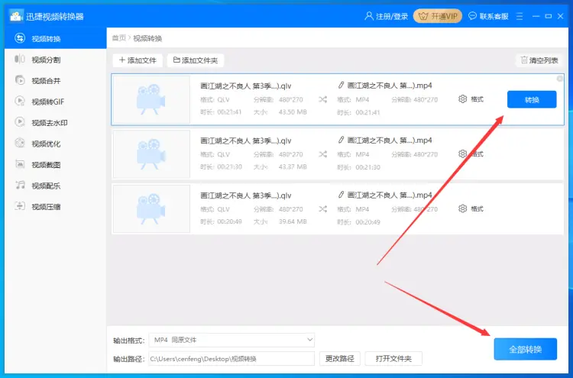Click the rename pencil icon for the 00:21:30 output
The image size is (573, 378).
(x=341, y=140)
